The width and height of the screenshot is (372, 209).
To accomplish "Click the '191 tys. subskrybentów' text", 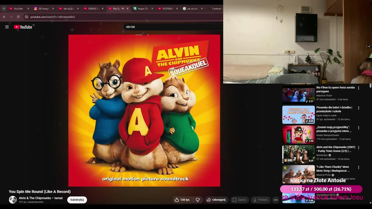I will coord(31,202).
